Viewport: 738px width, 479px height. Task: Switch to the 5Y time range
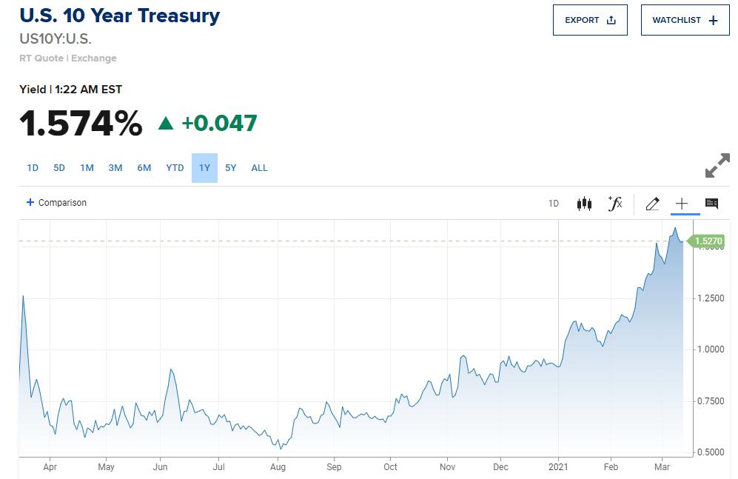tap(231, 168)
